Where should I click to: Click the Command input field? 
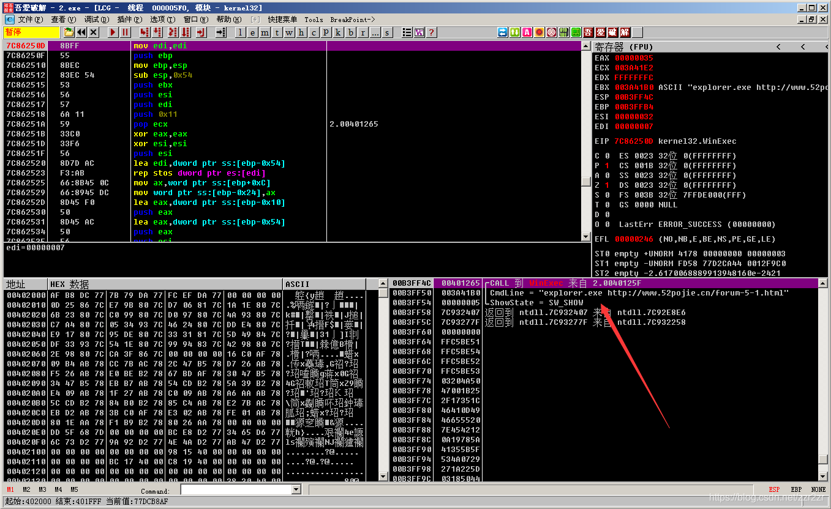[236, 489]
